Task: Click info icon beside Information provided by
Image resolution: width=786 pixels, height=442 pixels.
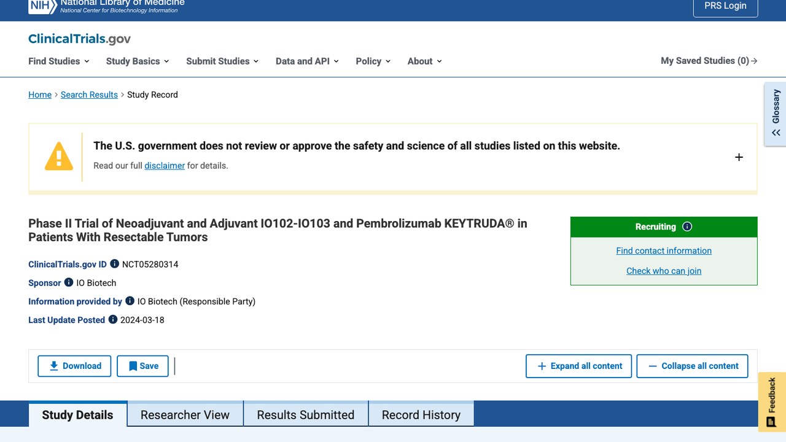Action: [130, 301]
